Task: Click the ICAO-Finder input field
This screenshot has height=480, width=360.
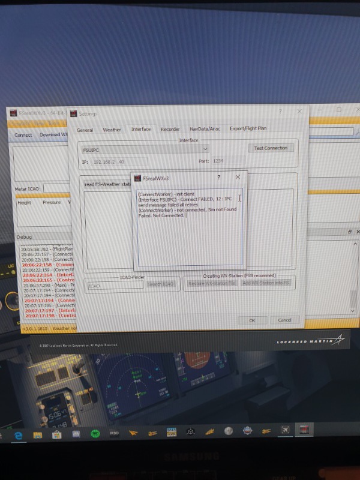Action: tap(115, 286)
